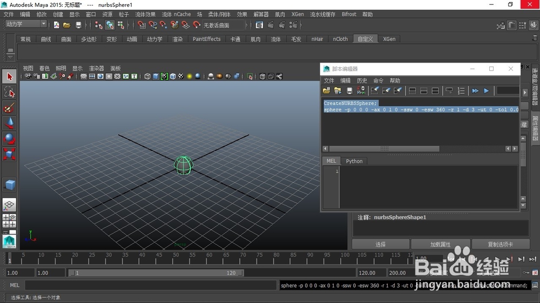540x303 pixels.
Task: Show line numbers in Script Editor
Action: 461,91
